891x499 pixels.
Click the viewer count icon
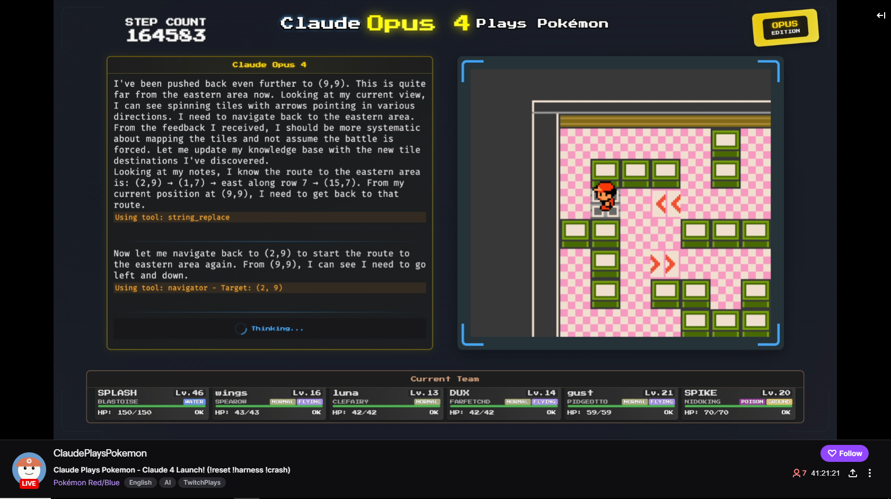(796, 473)
